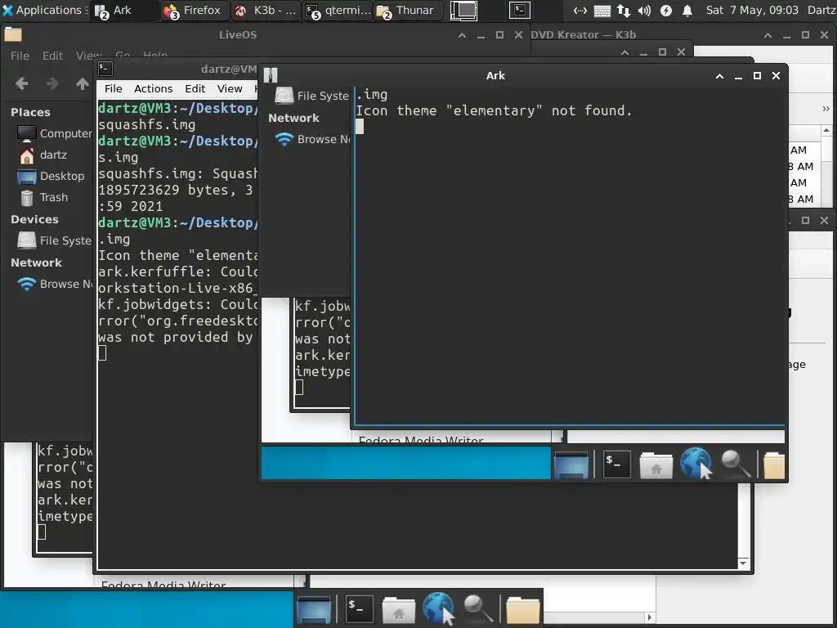The image size is (837, 628).
Task: Click the keyboard layout tray icon
Action: (x=602, y=11)
